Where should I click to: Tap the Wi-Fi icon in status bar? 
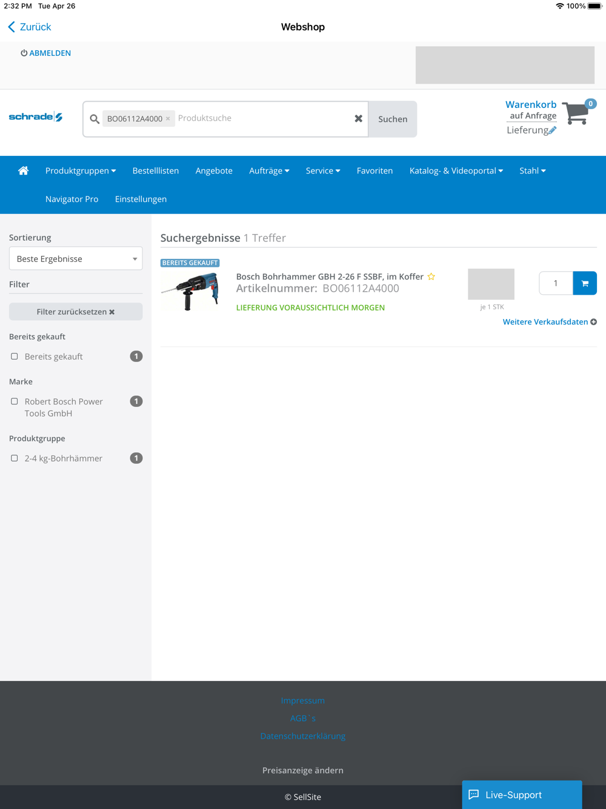559,6
